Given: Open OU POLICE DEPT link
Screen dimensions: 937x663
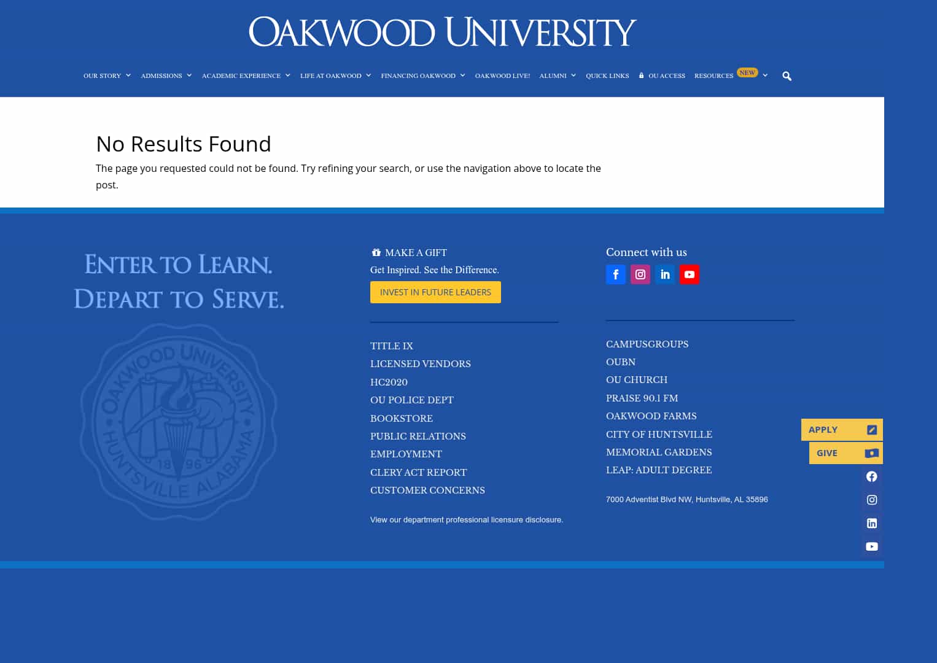Looking at the screenshot, I should point(412,400).
